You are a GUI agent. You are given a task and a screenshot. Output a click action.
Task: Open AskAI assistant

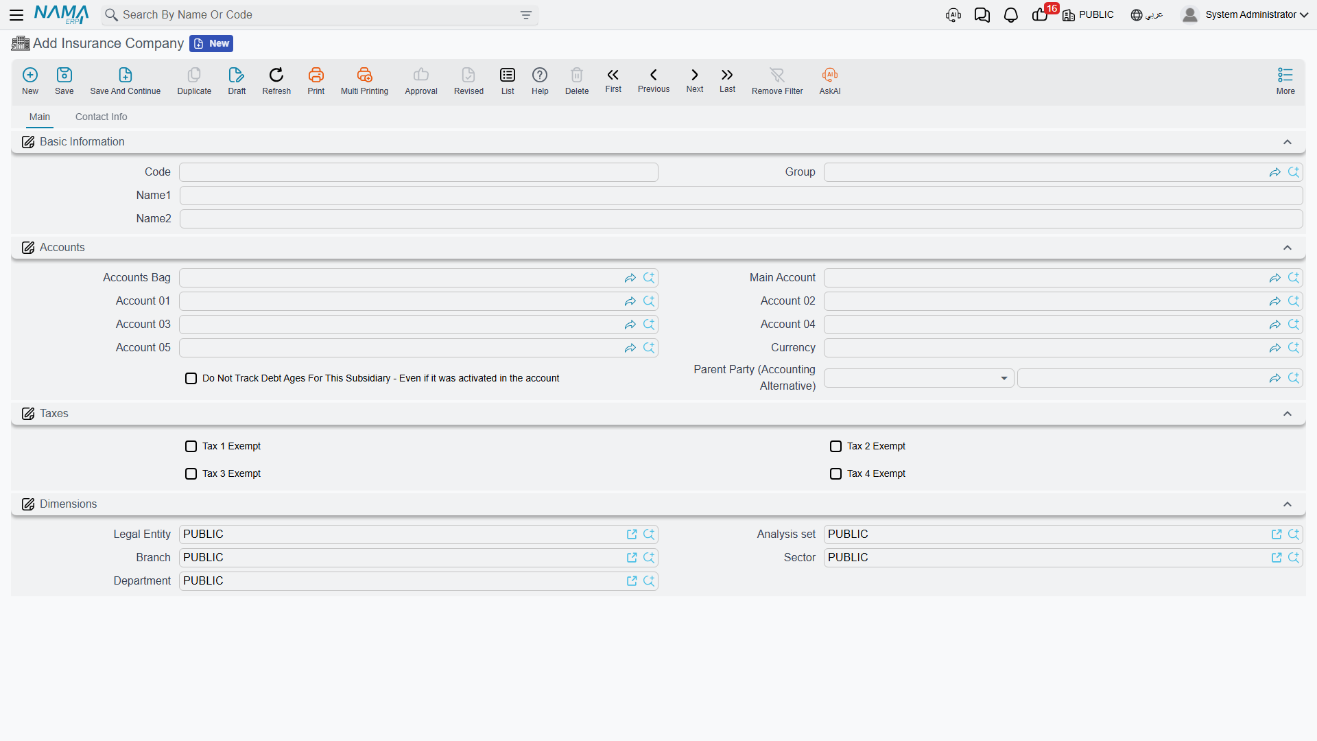[830, 81]
